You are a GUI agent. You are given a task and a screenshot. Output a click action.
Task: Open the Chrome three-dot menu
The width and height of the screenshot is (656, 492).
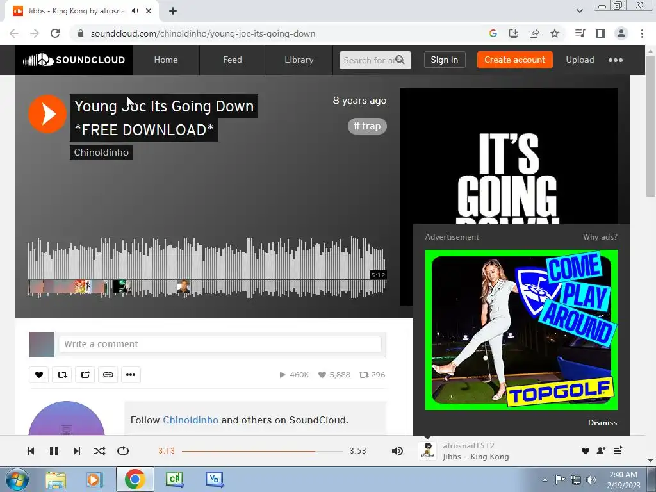pyautogui.click(x=642, y=33)
